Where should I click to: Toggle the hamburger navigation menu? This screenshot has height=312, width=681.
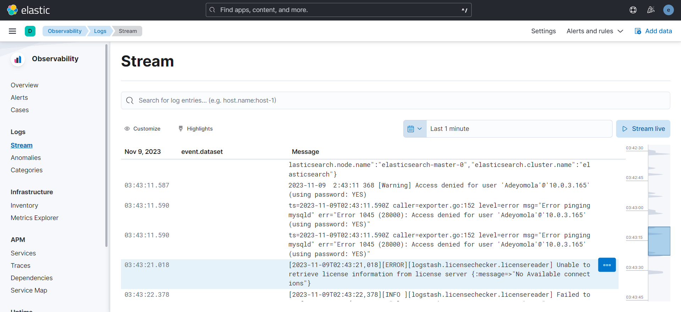[x=12, y=31]
